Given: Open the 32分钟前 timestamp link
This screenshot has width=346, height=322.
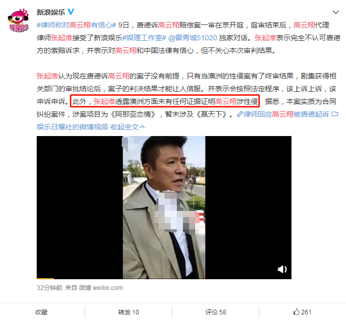Looking at the screenshot, I should tap(49, 288).
